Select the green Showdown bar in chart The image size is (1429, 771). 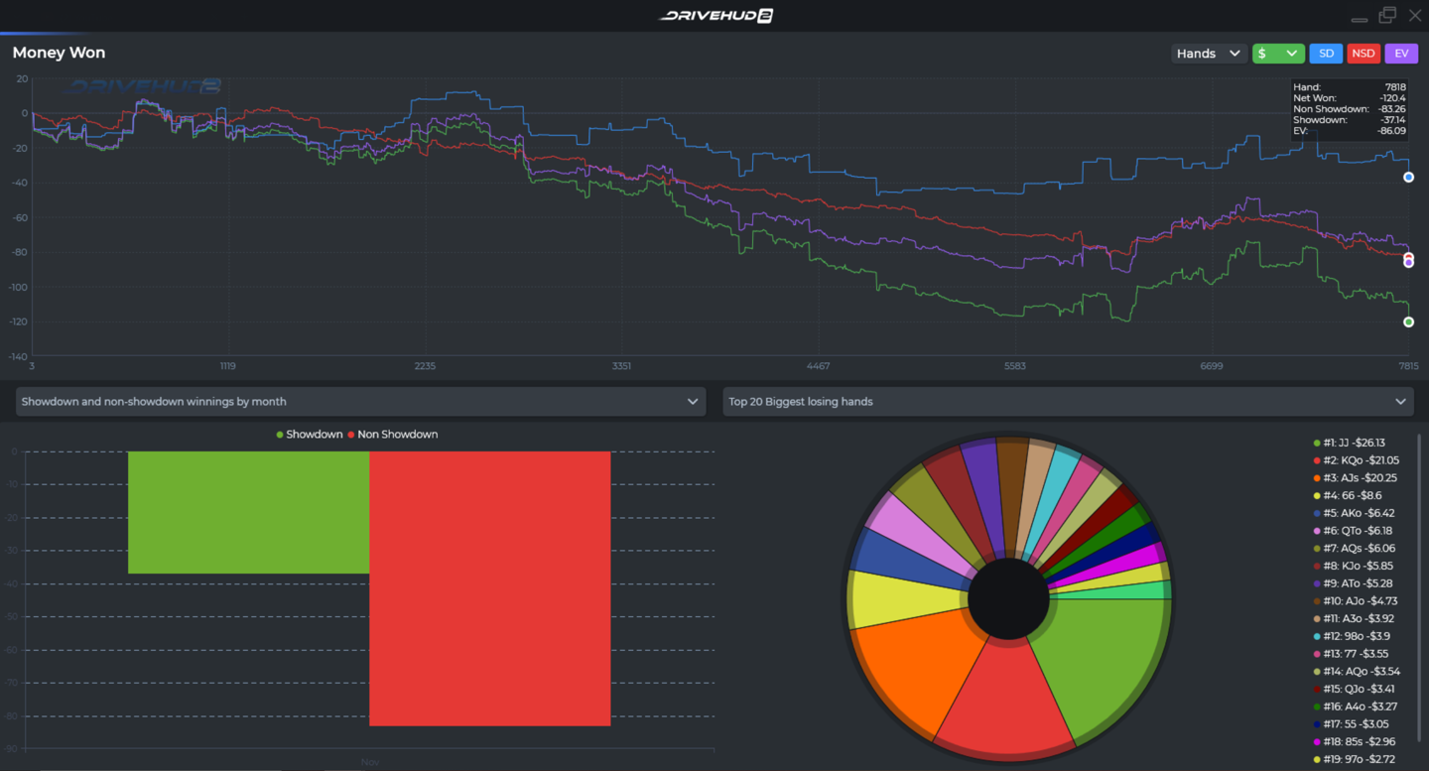pyautogui.click(x=248, y=512)
